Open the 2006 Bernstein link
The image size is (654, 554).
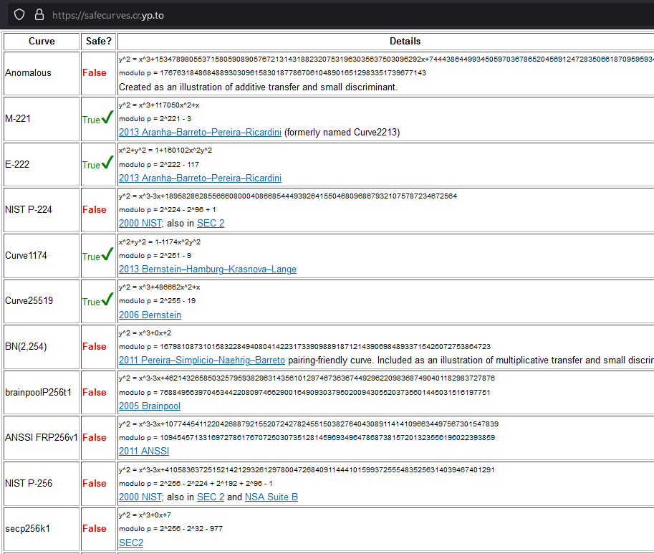click(150, 315)
